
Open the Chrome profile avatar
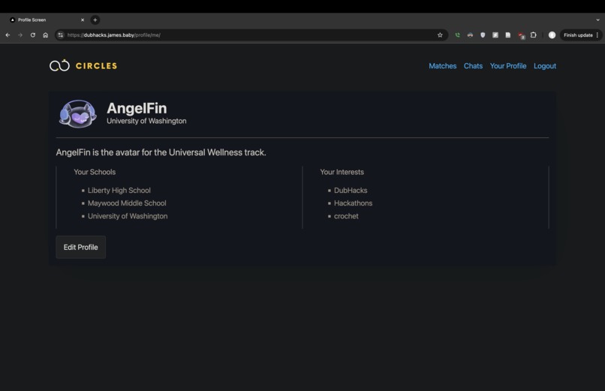tap(552, 35)
